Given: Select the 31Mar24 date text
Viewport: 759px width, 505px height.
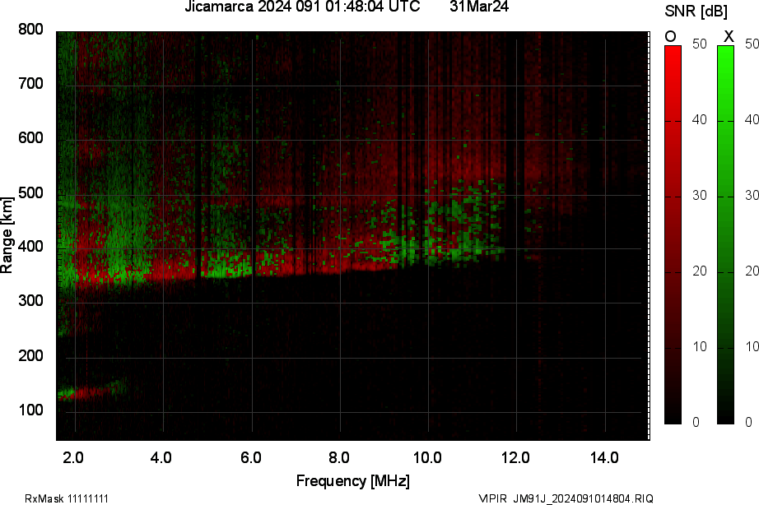Looking at the screenshot, I should [x=477, y=8].
